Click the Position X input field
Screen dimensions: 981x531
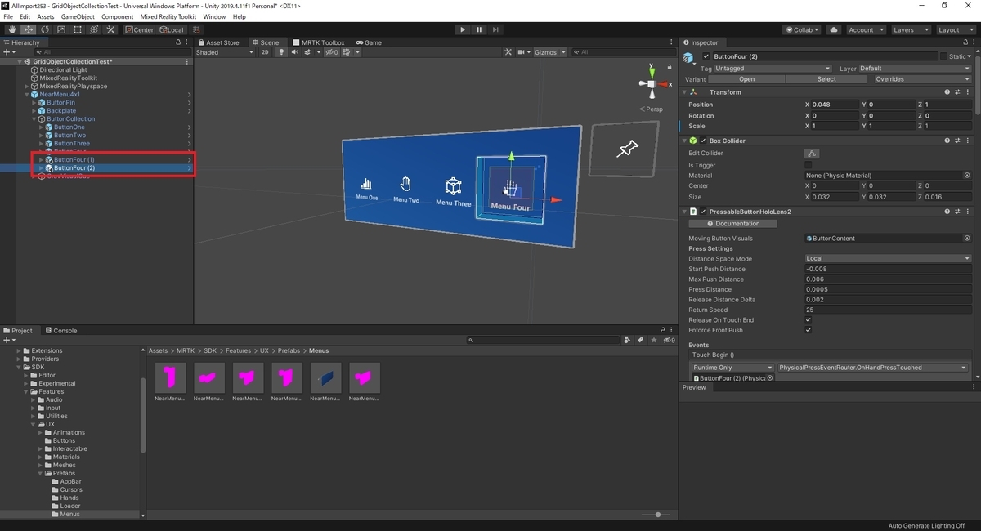(x=835, y=105)
